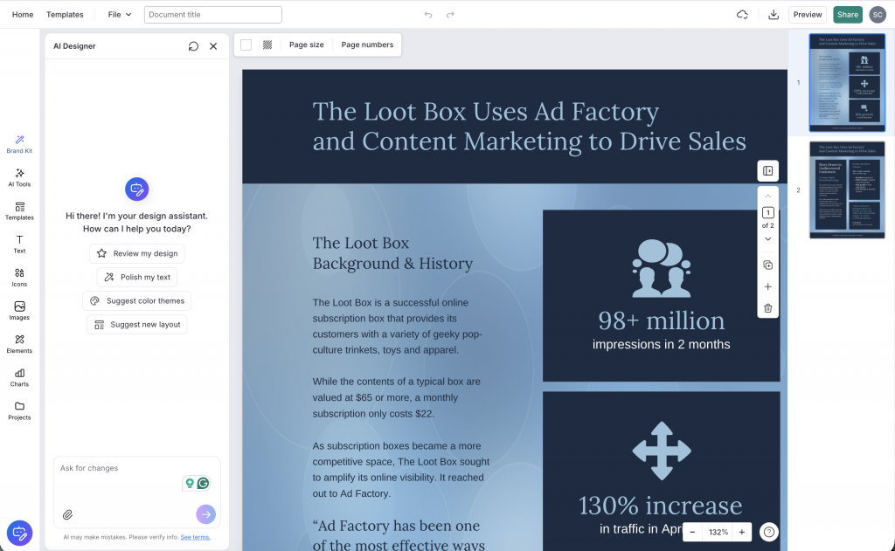Open the Templates menu in top bar
Screen dimensions: 895x551
pos(65,15)
